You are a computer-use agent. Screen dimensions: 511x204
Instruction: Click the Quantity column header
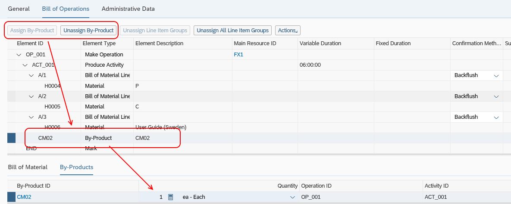tap(219, 186)
